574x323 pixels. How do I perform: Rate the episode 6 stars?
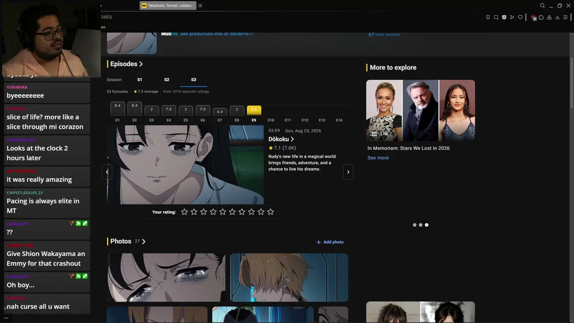coord(232,212)
